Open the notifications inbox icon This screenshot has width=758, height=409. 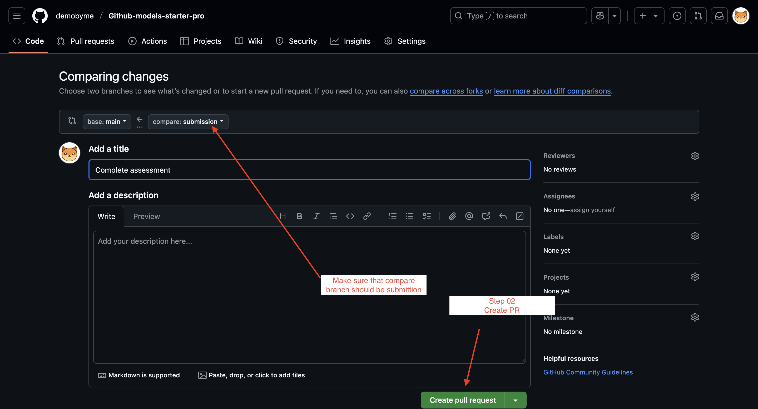tap(719, 16)
